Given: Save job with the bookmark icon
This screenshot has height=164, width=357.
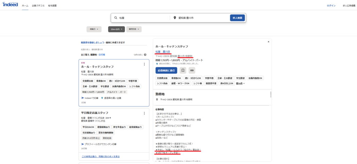Looking at the screenshot, I should pos(183,70).
